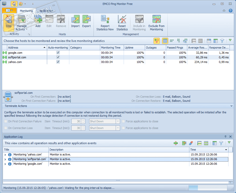
Task: Check Force applications to close, first row
Action: [x=123, y=121]
